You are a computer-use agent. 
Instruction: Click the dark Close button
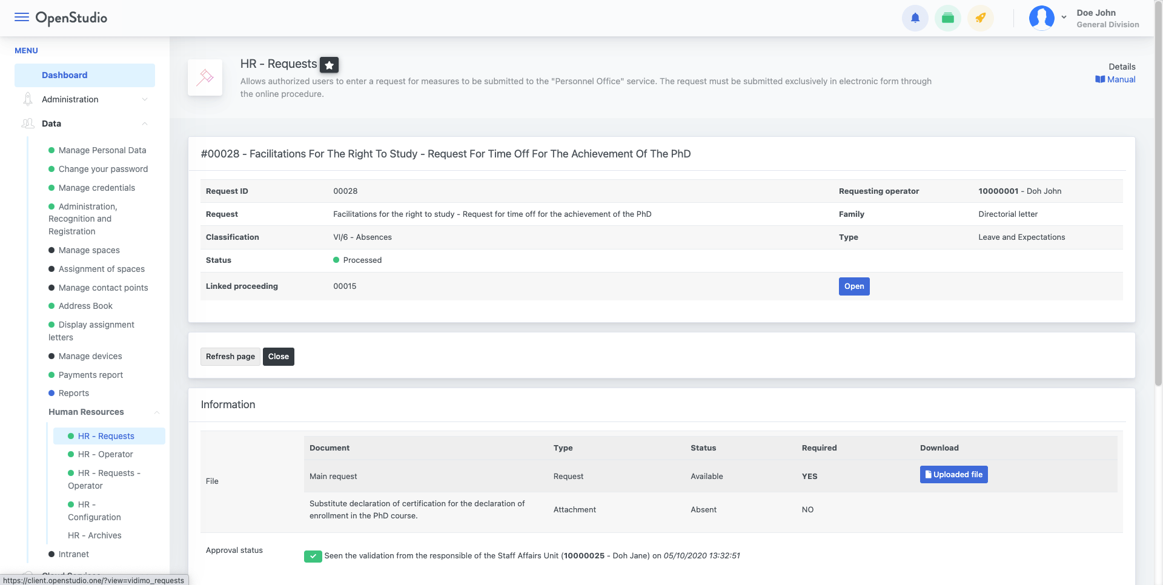click(279, 357)
